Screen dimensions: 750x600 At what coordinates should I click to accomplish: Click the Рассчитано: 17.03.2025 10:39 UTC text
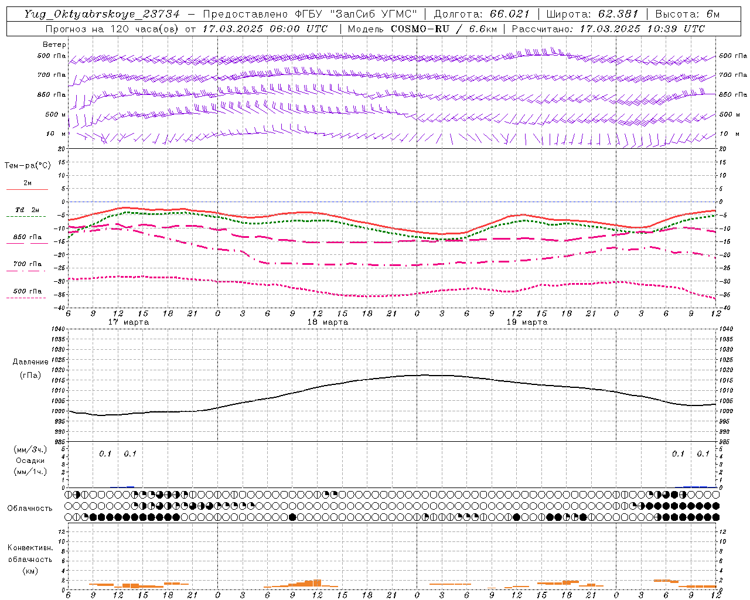tap(608, 29)
